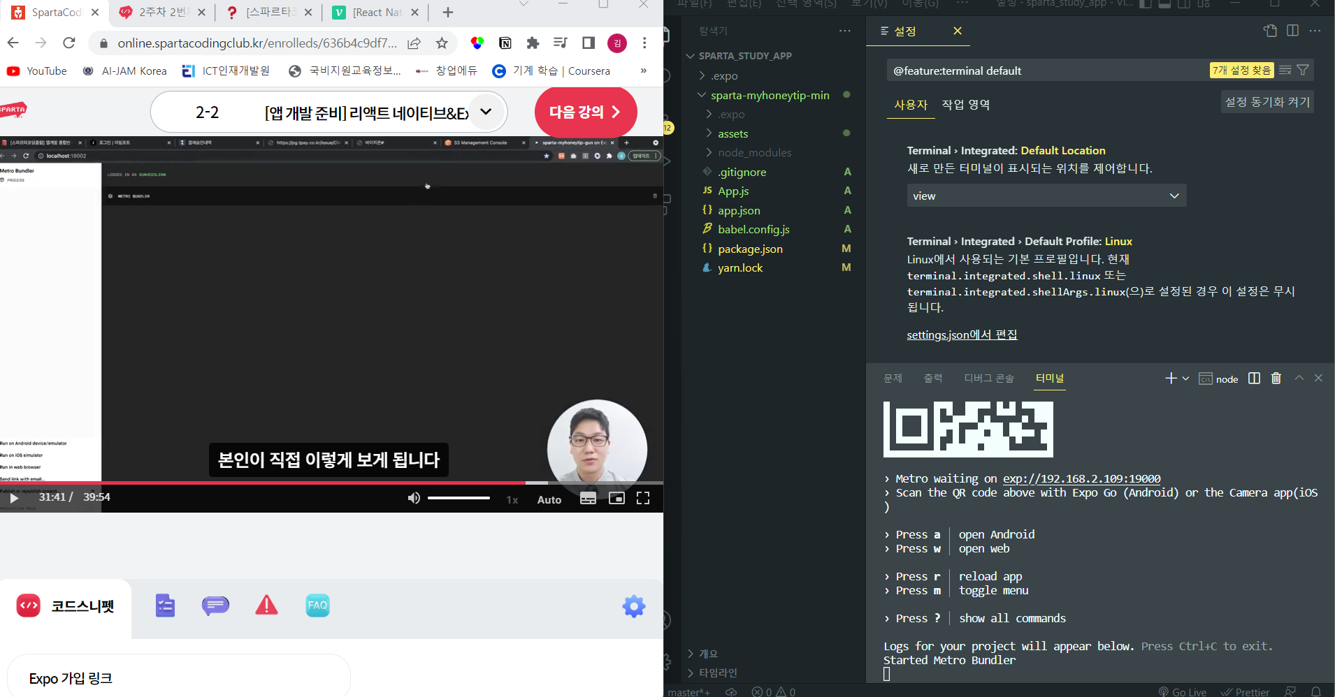Turn on 설정 동기화 켜기
The image size is (1335, 697).
pyautogui.click(x=1267, y=102)
